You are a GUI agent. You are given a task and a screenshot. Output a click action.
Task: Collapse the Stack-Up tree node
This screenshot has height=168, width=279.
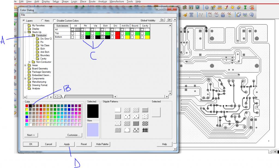point(25,32)
